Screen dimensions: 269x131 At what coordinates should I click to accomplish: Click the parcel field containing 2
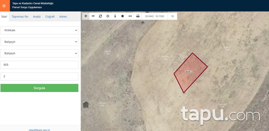coord(39,76)
